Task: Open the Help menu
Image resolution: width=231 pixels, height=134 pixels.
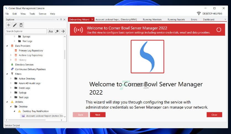Action: 53,14
